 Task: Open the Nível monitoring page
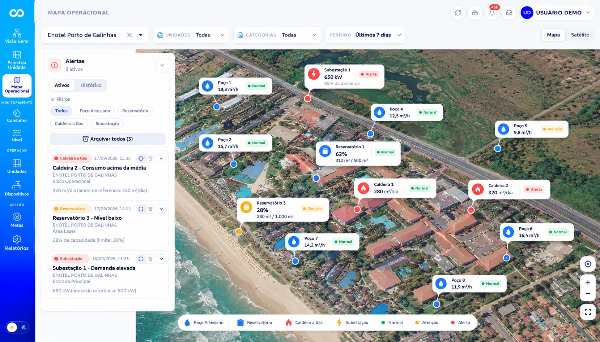17,136
